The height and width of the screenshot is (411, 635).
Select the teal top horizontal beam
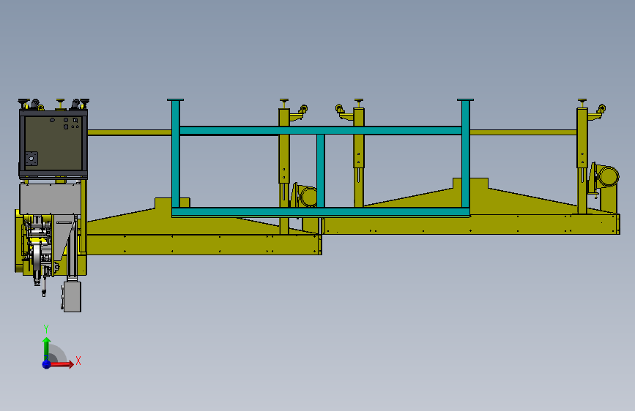320,130
